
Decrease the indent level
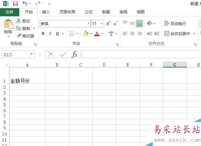click(x=150, y=34)
